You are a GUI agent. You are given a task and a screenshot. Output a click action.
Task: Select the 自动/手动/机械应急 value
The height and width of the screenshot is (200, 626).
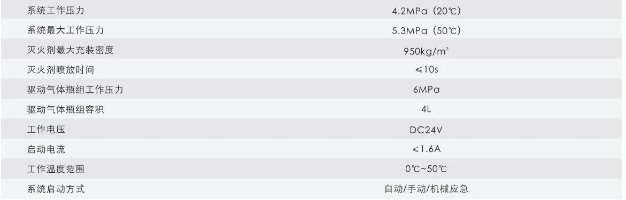426,189
